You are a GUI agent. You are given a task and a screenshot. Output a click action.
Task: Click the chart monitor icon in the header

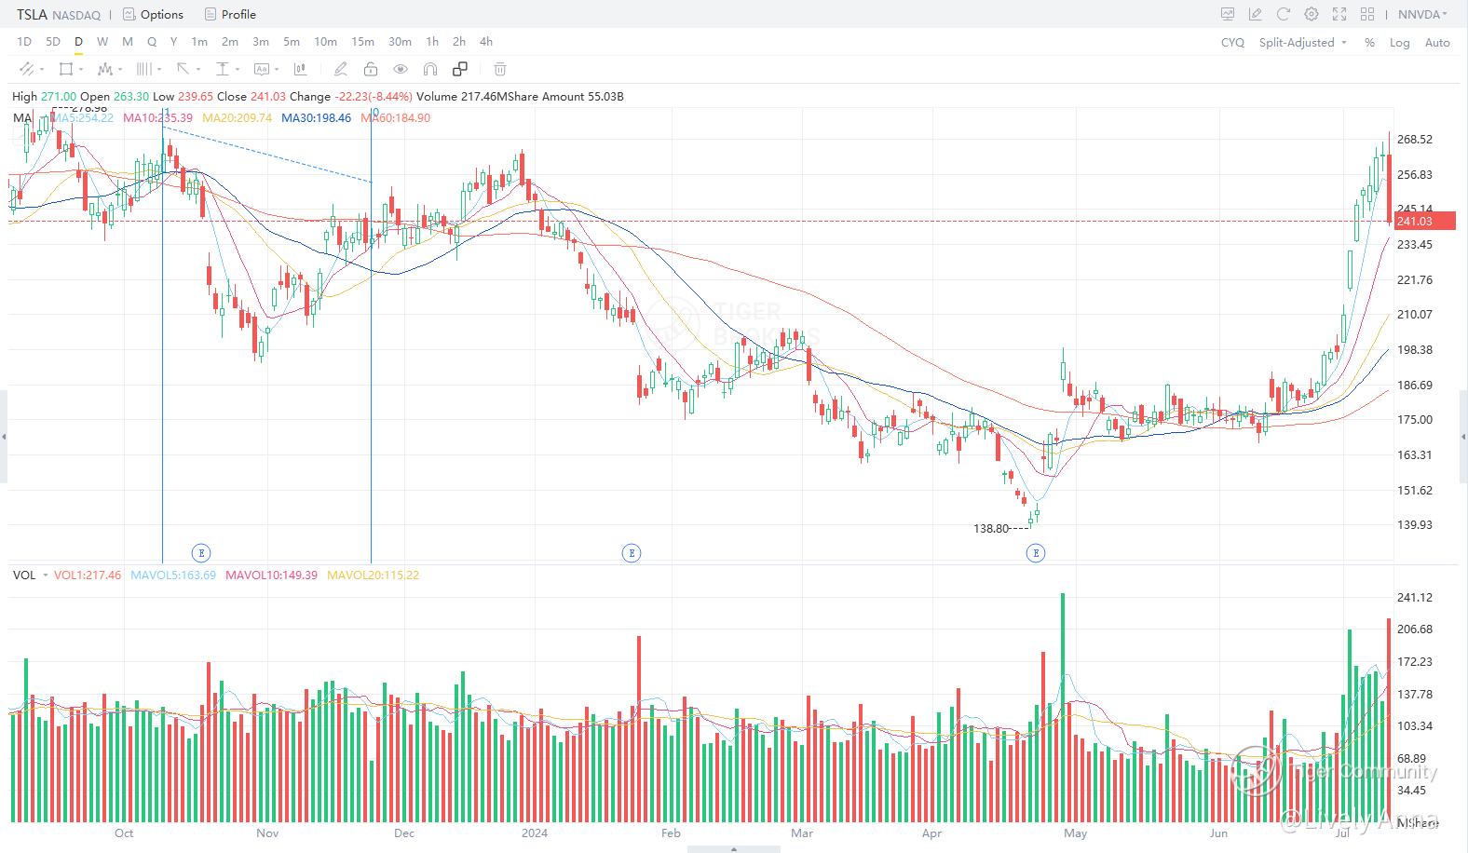(x=1228, y=14)
